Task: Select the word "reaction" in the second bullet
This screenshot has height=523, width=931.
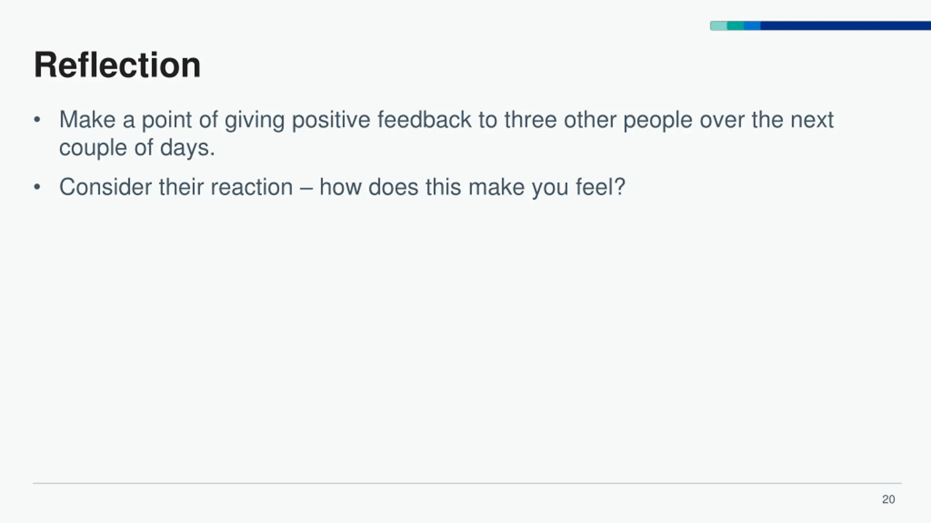Action: click(x=252, y=187)
